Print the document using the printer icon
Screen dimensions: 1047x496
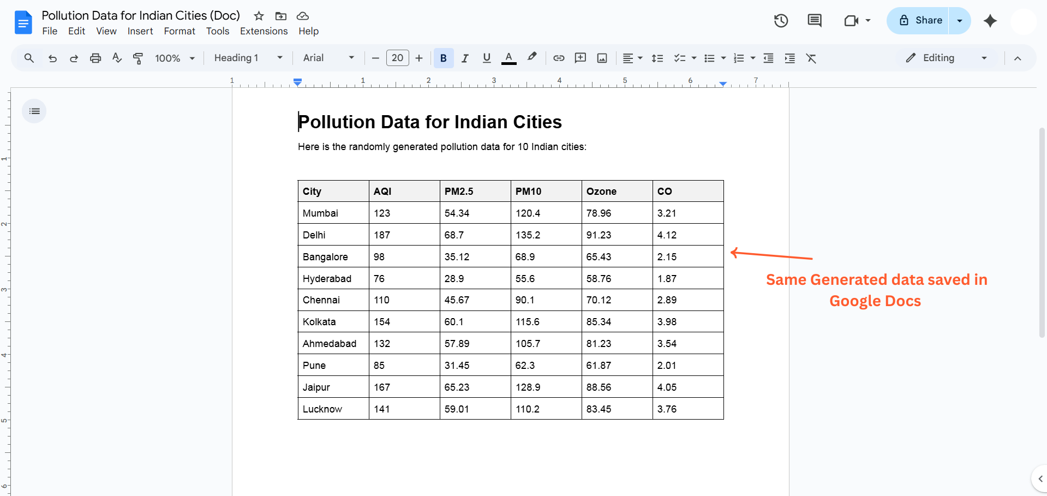point(95,58)
